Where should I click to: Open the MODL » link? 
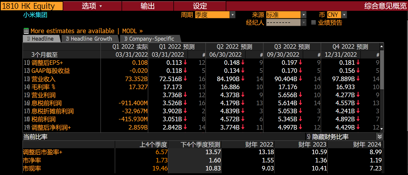[x=132, y=31]
